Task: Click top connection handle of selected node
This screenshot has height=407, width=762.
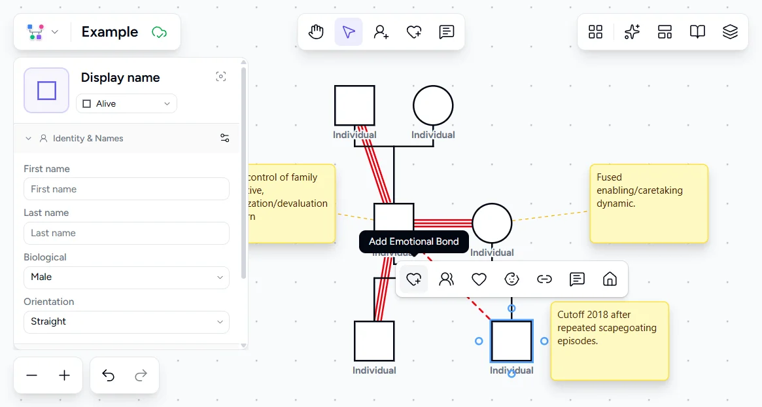Action: pos(511,308)
